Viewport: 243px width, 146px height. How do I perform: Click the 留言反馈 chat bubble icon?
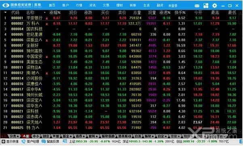pos(44,141)
